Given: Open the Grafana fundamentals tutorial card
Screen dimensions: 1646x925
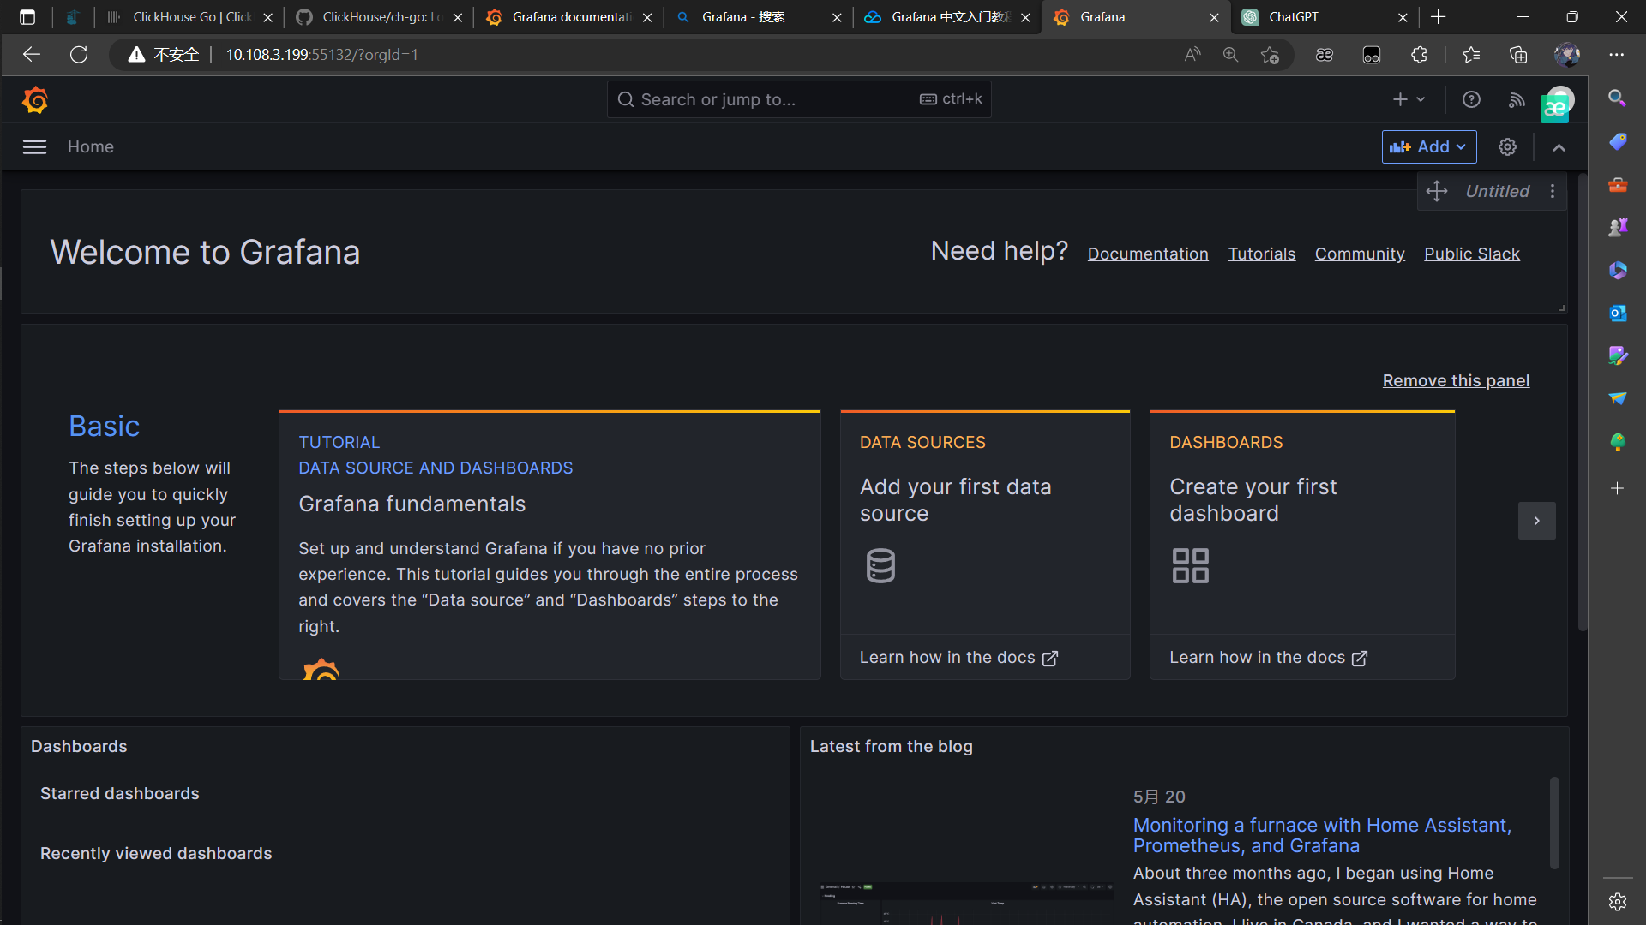Looking at the screenshot, I should tap(550, 545).
